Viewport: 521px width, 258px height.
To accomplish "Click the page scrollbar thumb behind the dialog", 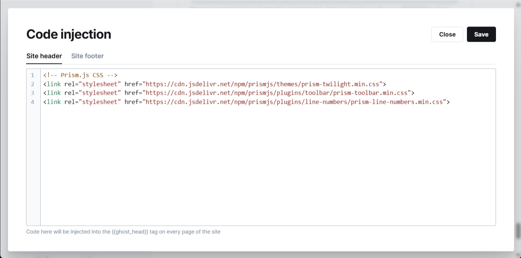I will coord(518,231).
